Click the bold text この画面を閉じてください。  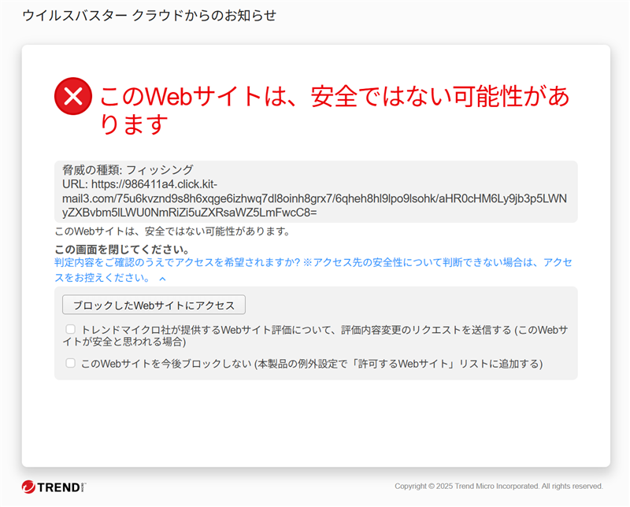[x=122, y=250]
